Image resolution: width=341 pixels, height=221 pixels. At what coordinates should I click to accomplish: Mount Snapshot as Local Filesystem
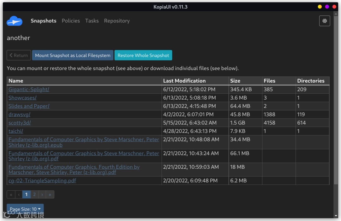coord(73,55)
